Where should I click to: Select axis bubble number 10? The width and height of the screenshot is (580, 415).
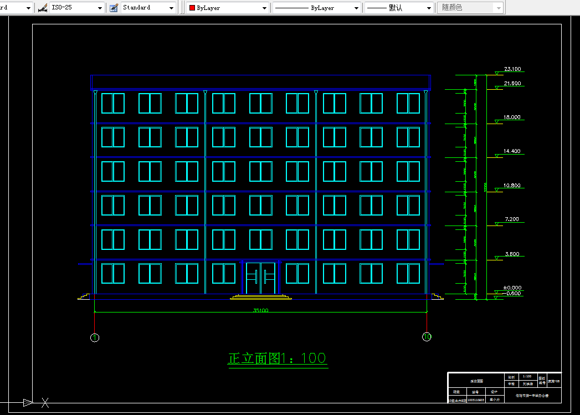pyautogui.click(x=427, y=336)
